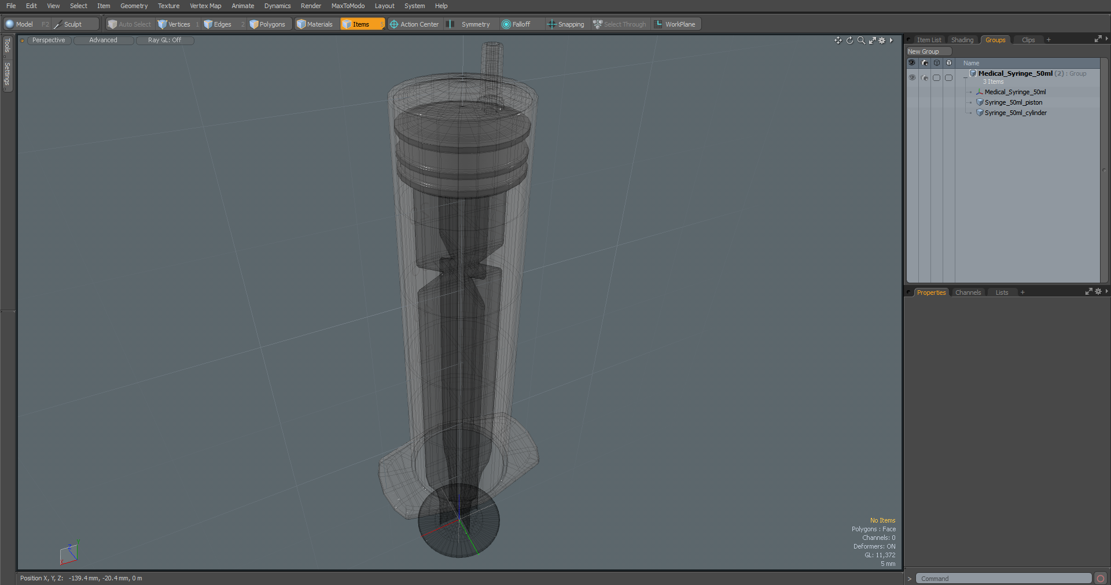Click the camera render column header
This screenshot has height=585, width=1111.
(924, 63)
